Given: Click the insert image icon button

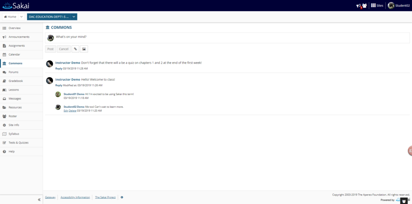Looking at the screenshot, I should (x=84, y=49).
